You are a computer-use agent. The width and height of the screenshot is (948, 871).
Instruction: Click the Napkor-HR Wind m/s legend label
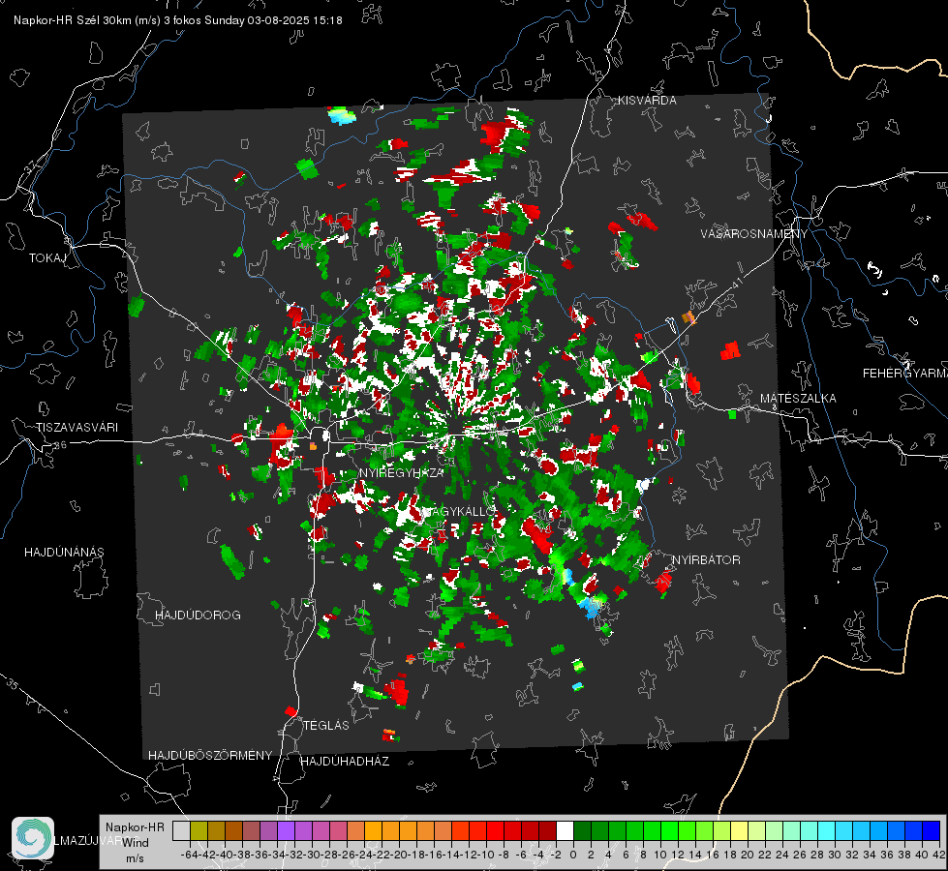pos(135,843)
